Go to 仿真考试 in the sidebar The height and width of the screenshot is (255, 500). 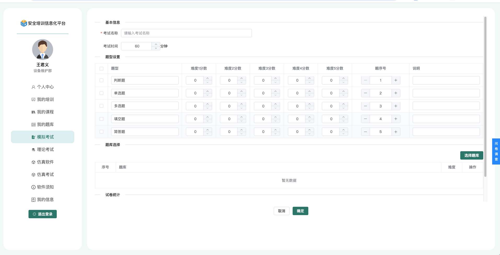(45, 174)
